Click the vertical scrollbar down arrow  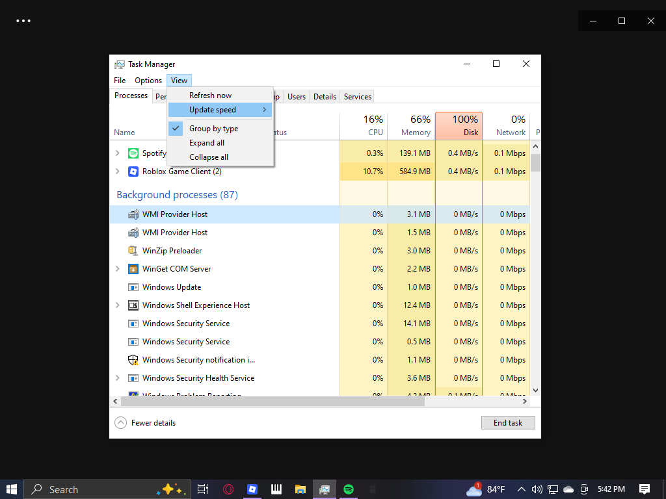[536, 390]
